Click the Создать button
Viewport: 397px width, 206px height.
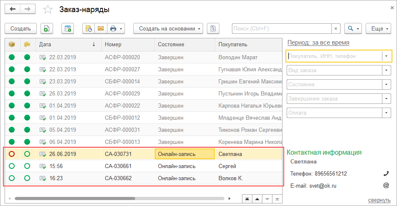21,29
